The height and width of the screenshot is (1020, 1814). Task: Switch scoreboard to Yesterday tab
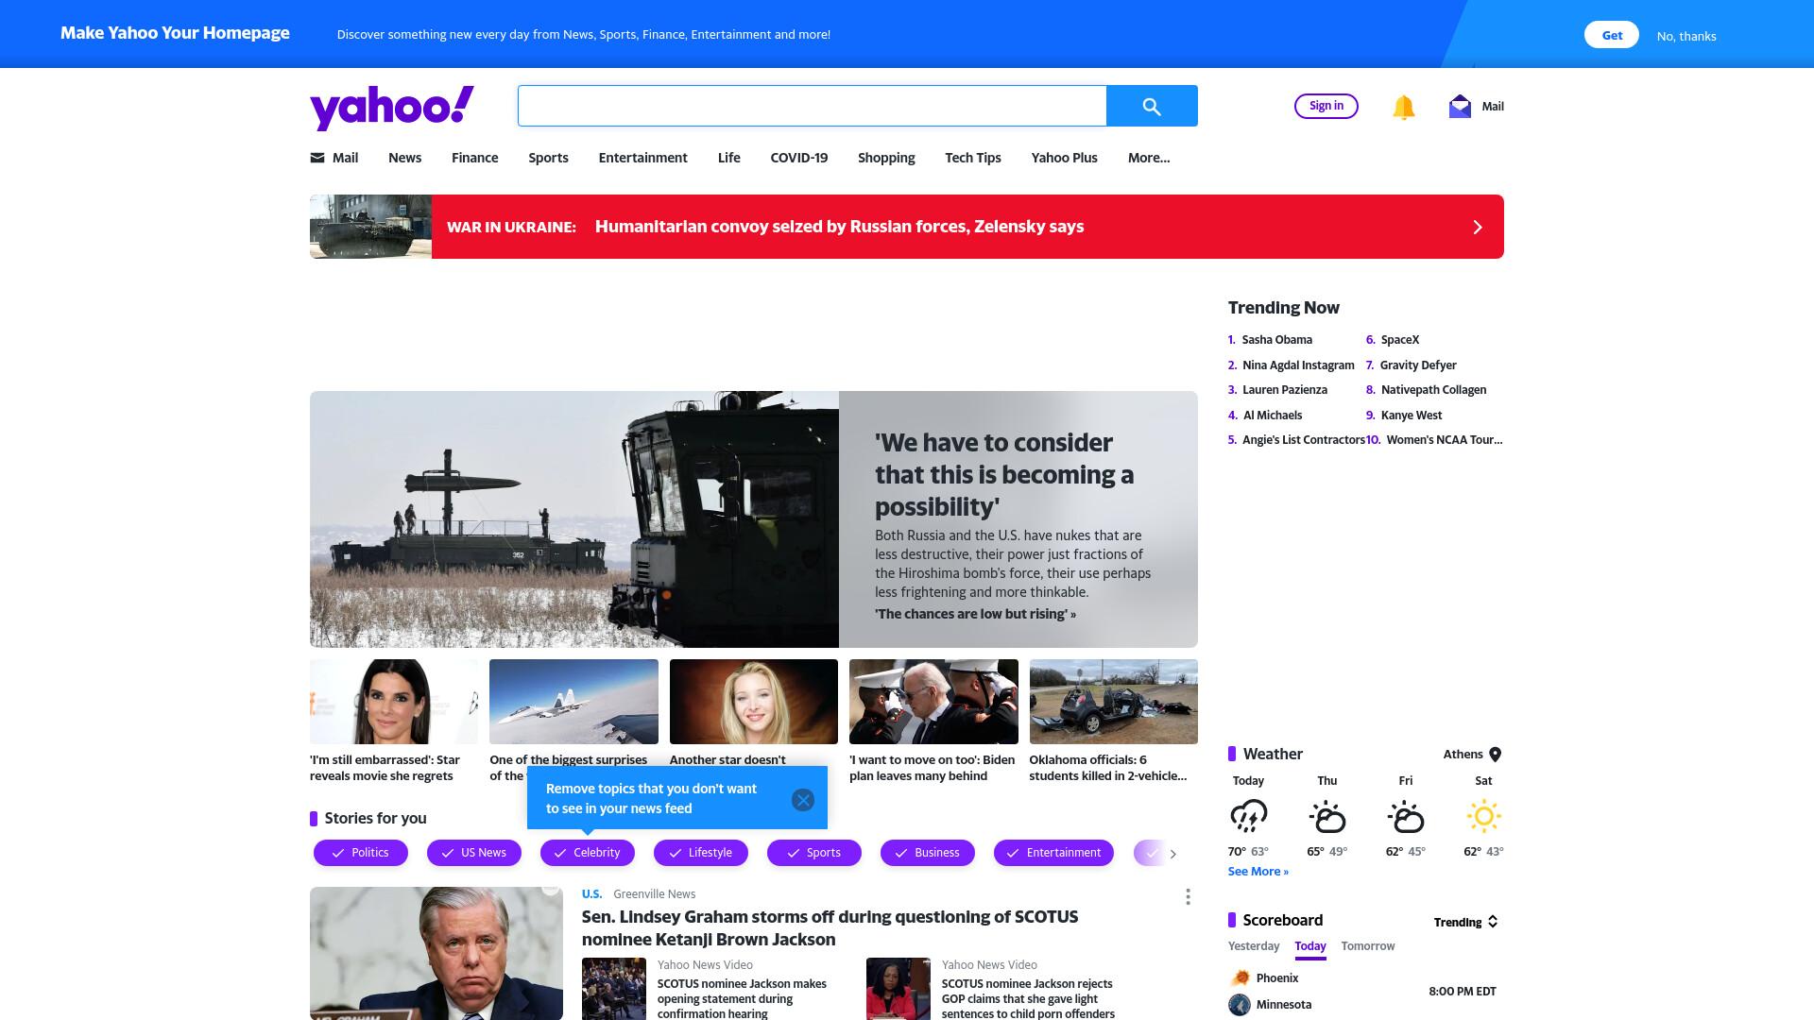point(1254,946)
